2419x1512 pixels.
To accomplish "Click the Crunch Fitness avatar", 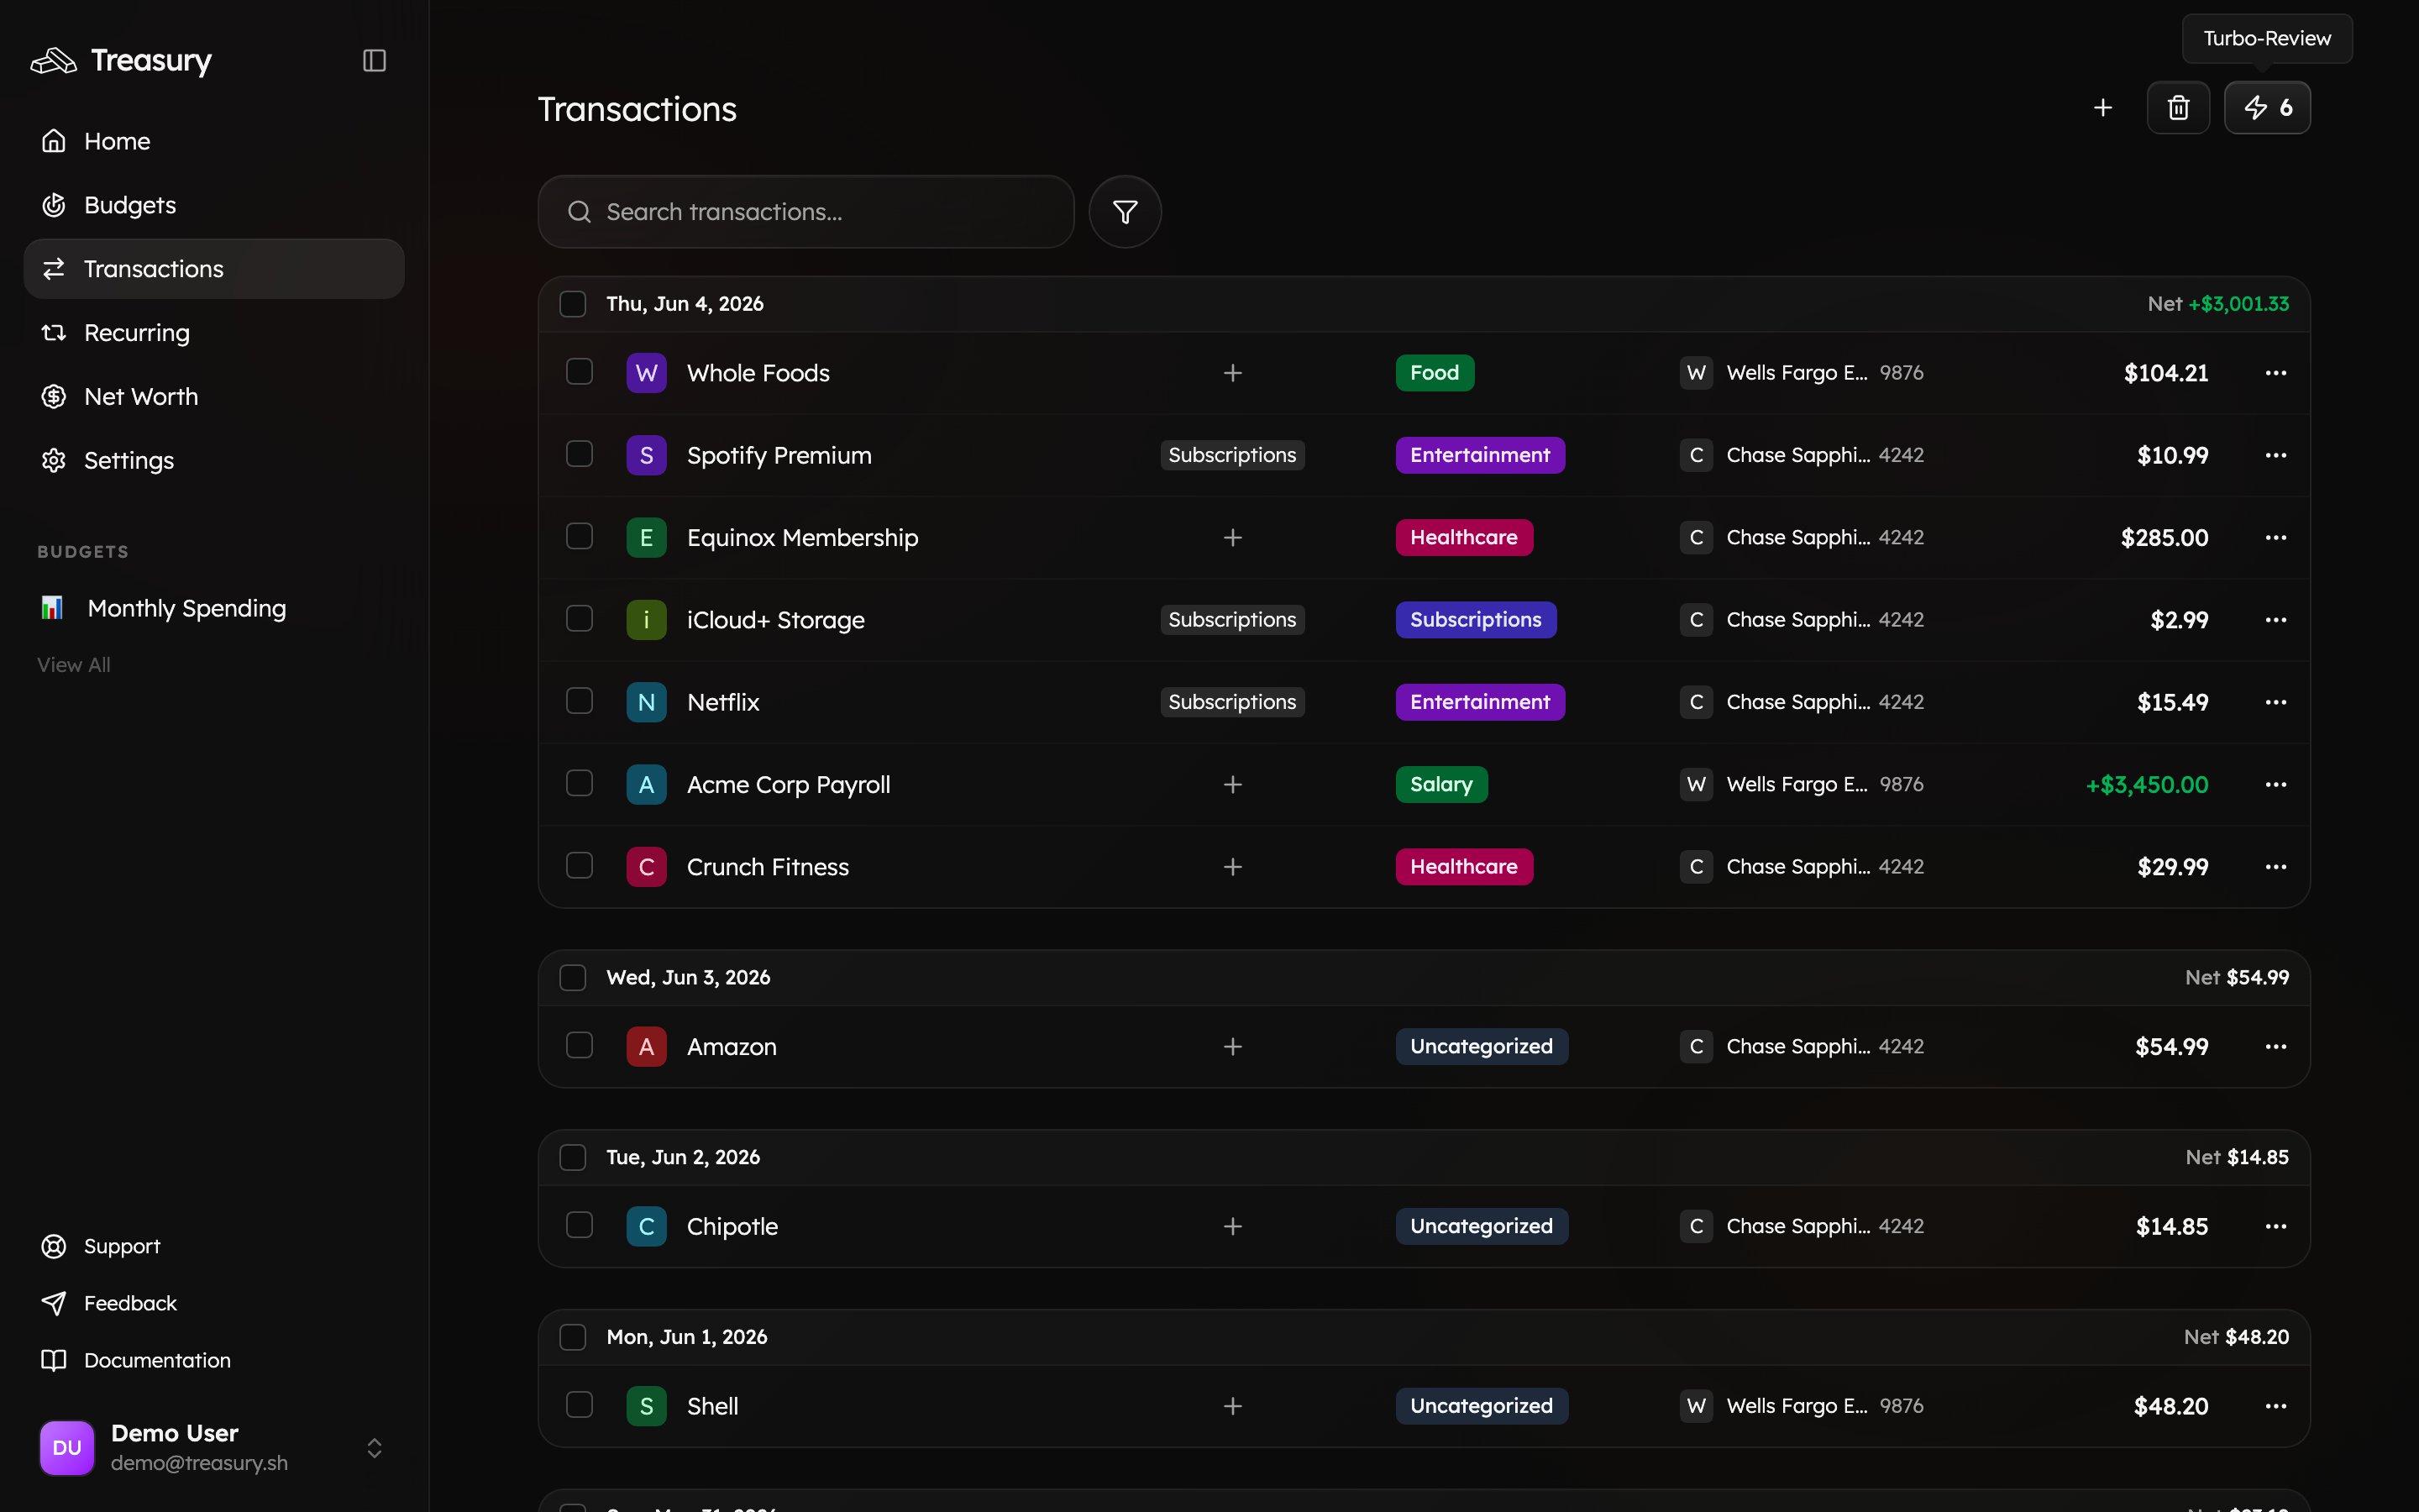I will [x=646, y=867].
